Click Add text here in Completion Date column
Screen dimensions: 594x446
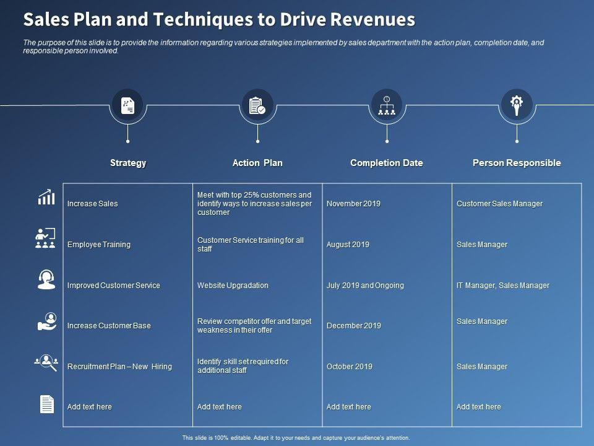pos(349,406)
